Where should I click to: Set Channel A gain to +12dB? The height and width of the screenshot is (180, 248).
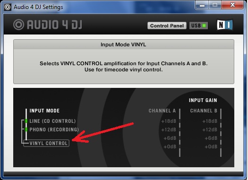pyautogui.click(x=169, y=130)
